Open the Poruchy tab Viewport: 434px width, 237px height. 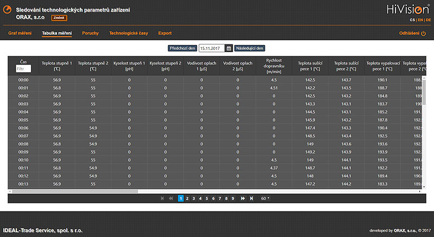coord(90,33)
